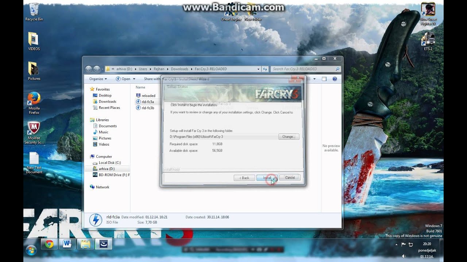Launch Mozilla Firefox from the desktop
The image size is (467, 262).
[34, 103]
